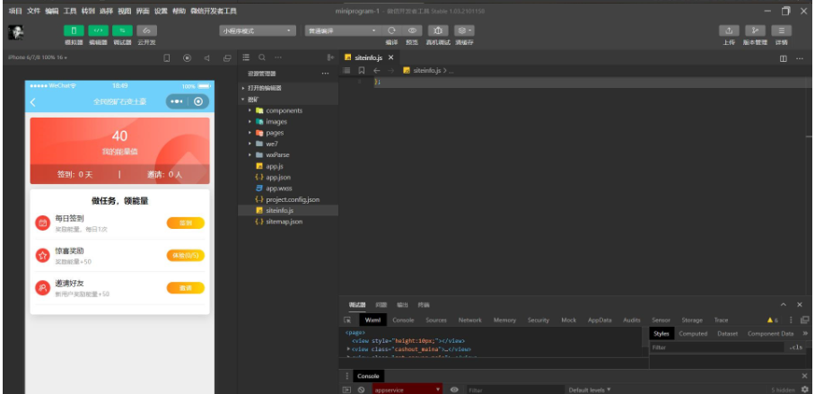
Task: Click the compile (编译) refresh icon
Action: pyautogui.click(x=391, y=31)
